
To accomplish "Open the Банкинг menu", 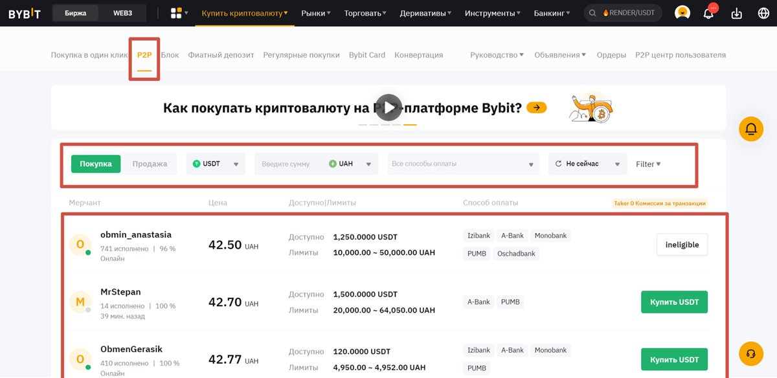I will [x=552, y=13].
